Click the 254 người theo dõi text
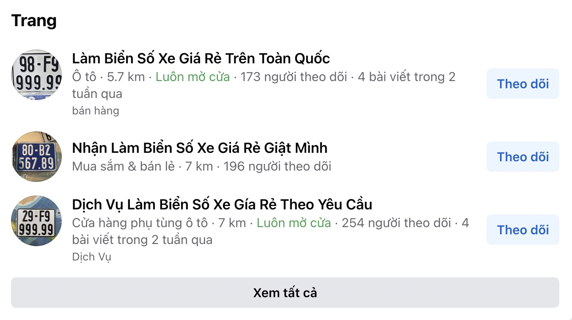 point(396,223)
